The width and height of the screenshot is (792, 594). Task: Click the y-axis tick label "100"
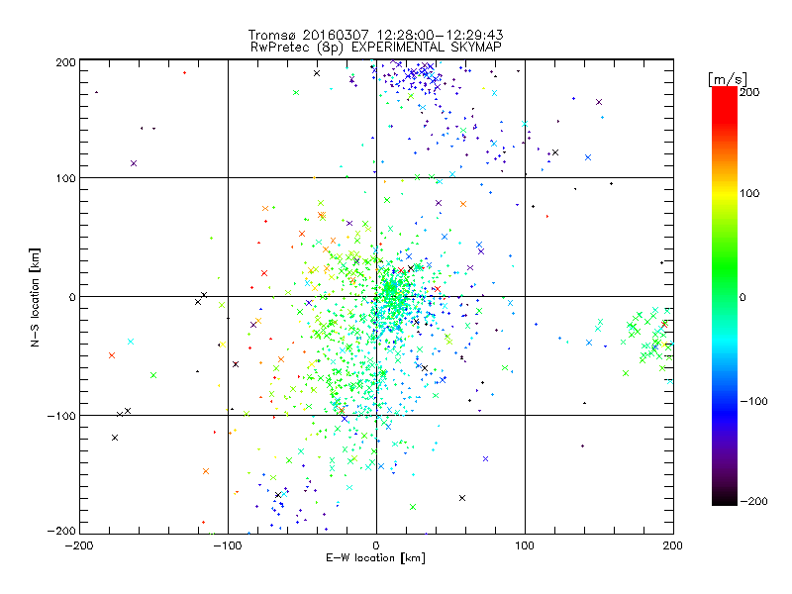(x=65, y=178)
